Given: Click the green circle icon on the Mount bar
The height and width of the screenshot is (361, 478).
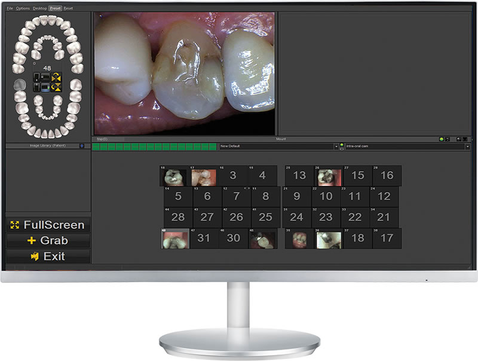Looking at the screenshot, I should 441,139.
